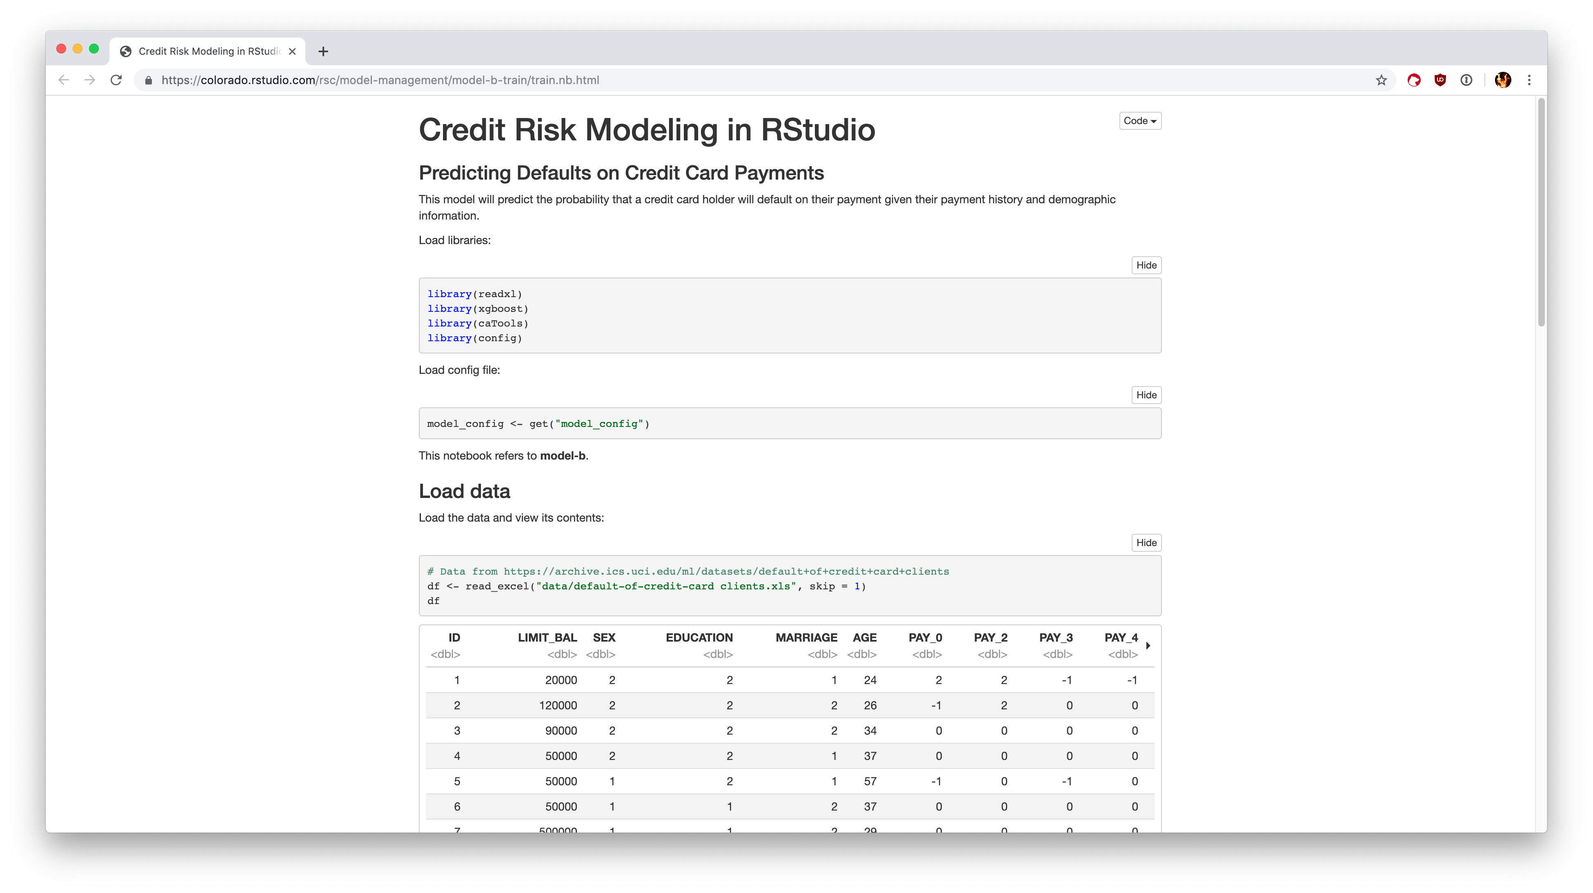Viewport: 1593px width, 893px height.
Task: Open a new tab with the plus button
Action: (323, 51)
